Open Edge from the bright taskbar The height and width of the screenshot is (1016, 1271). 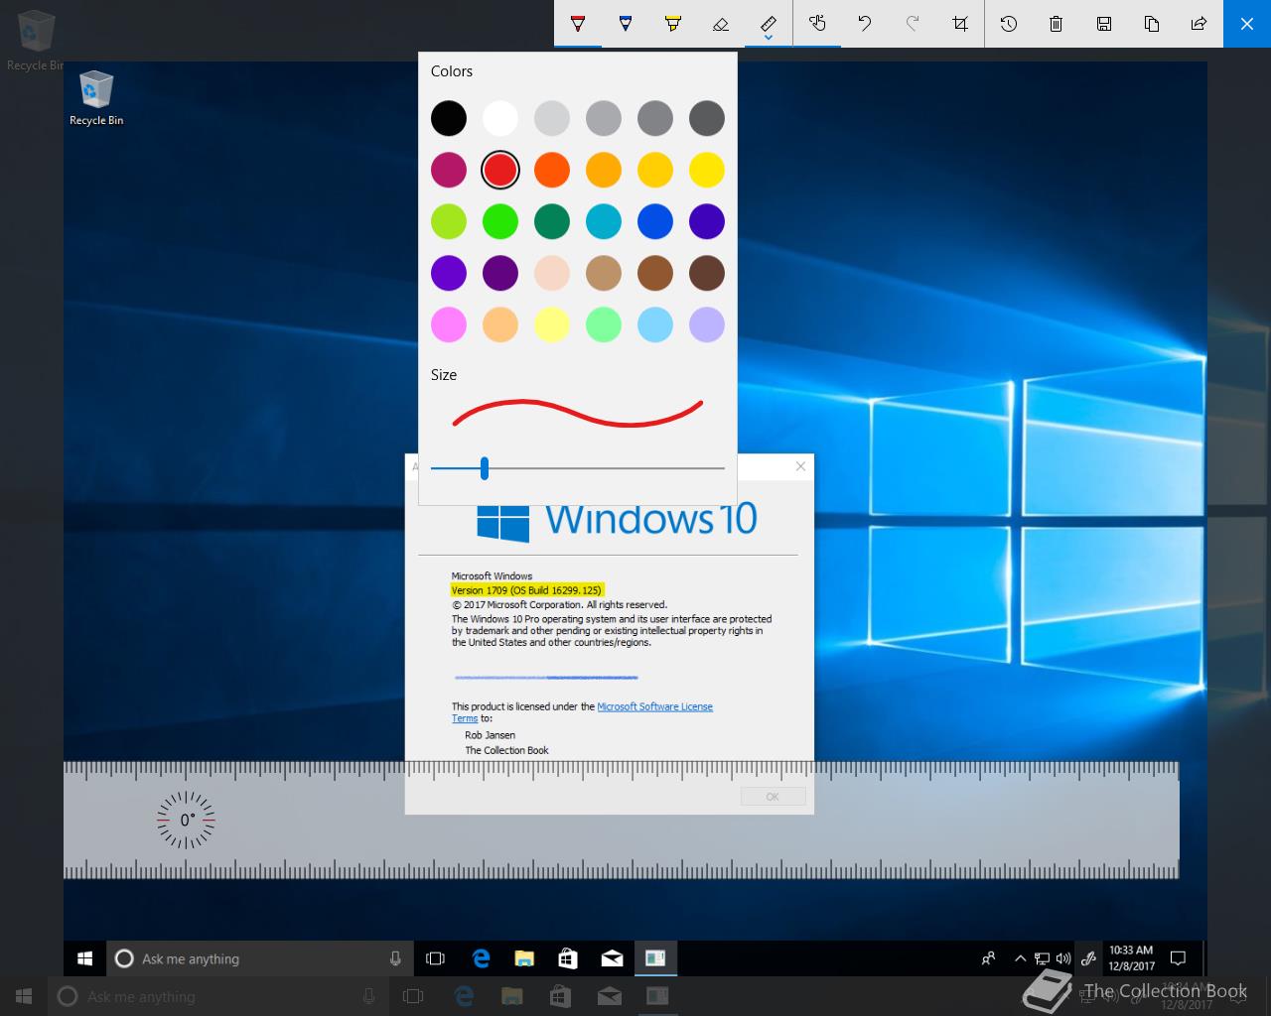coord(482,958)
